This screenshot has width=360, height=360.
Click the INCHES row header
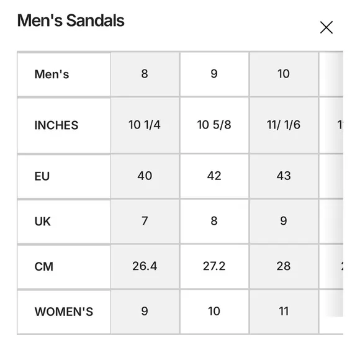point(64,125)
